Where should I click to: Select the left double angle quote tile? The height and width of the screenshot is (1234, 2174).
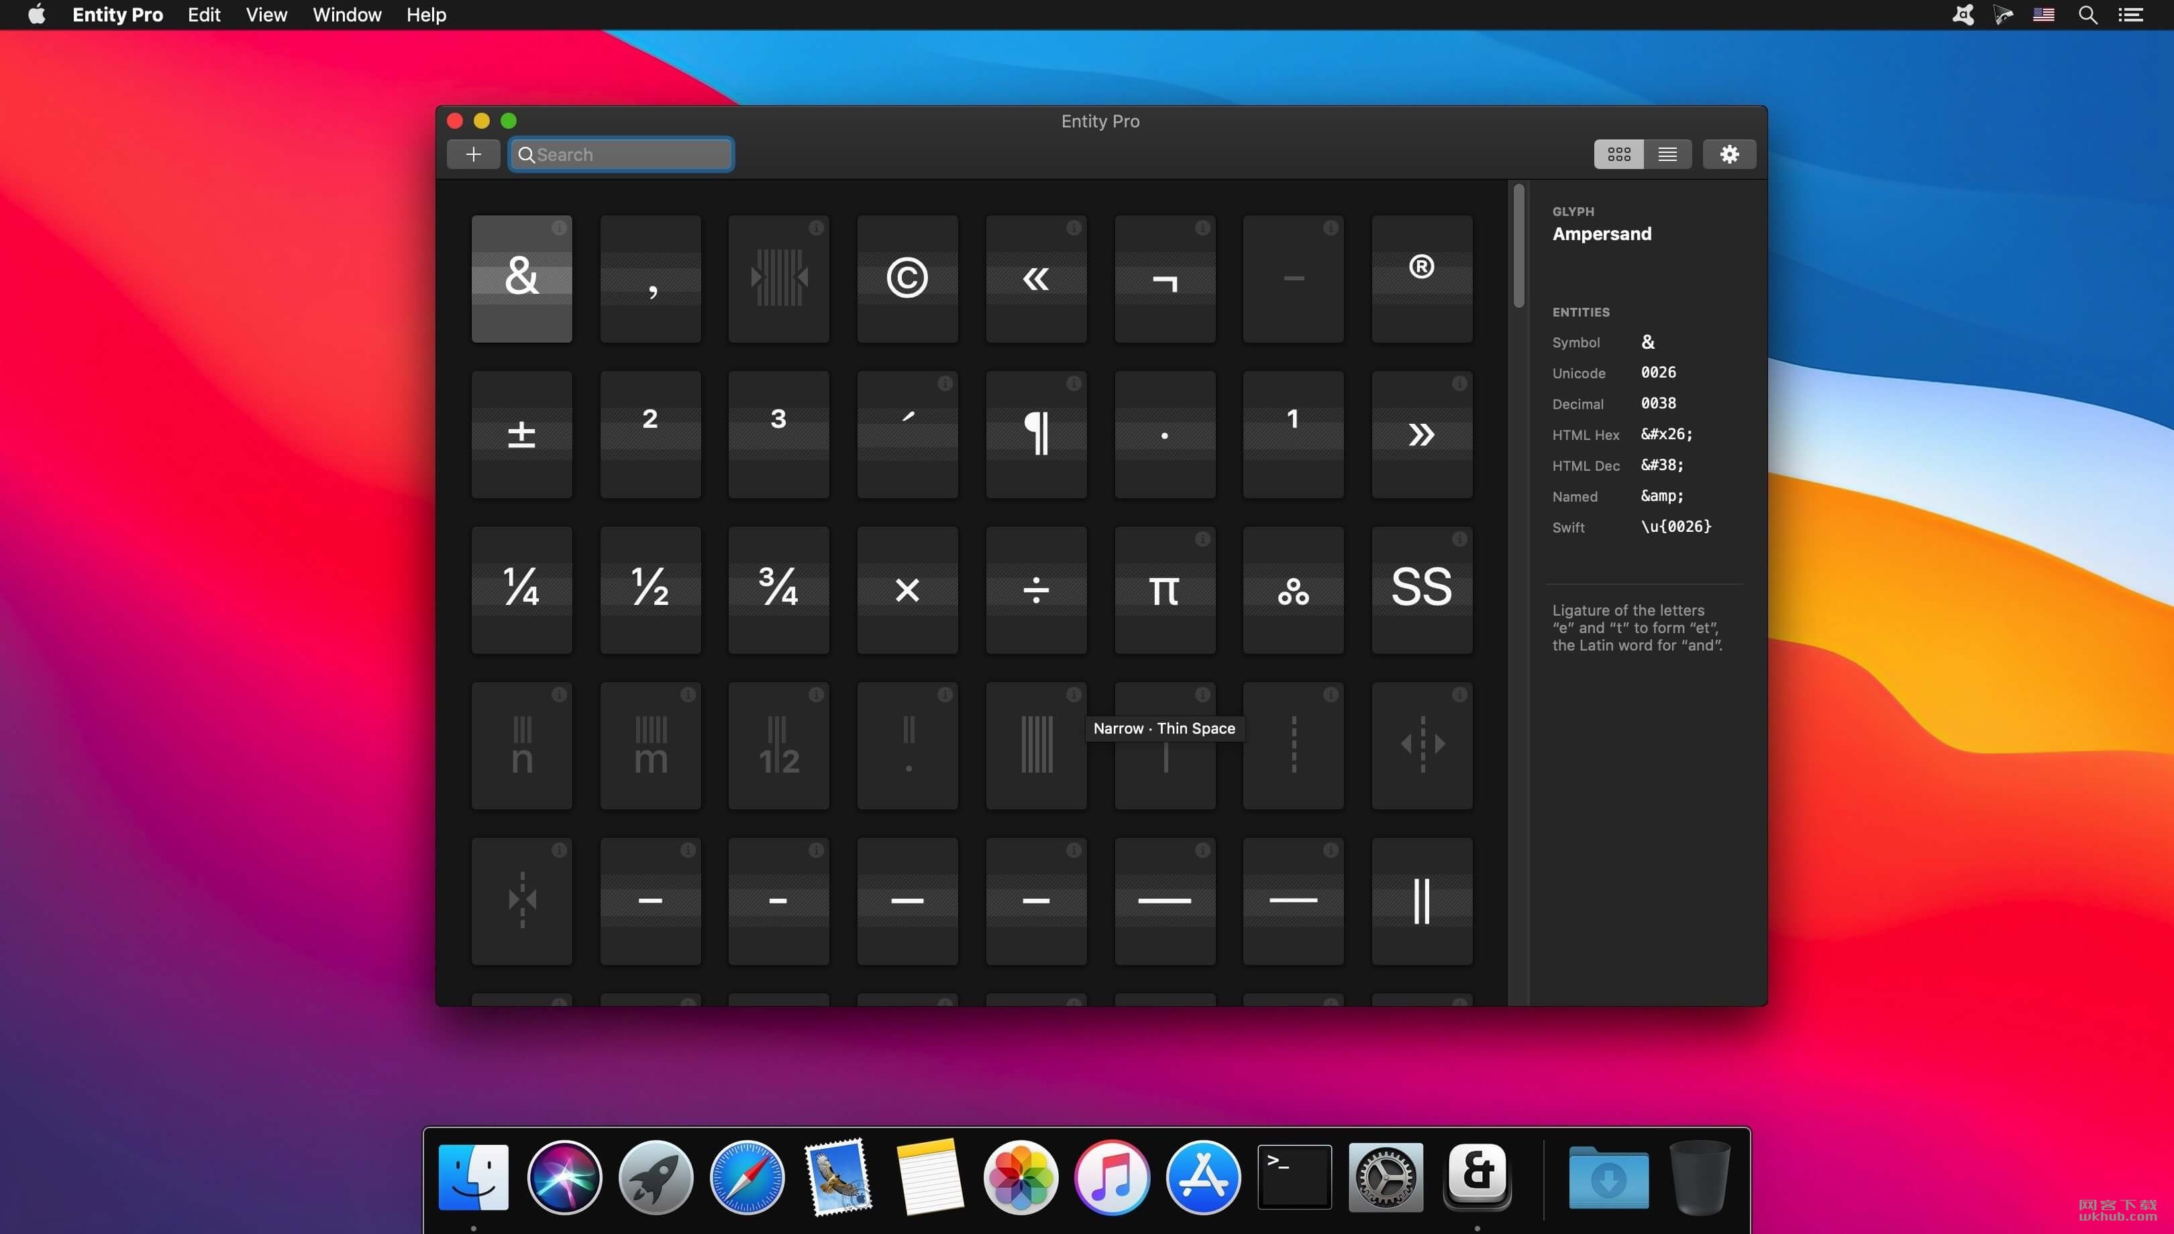click(x=1036, y=279)
